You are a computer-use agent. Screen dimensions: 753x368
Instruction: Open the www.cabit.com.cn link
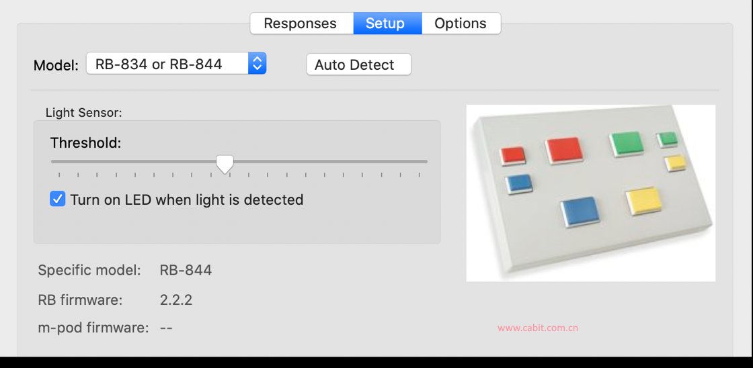point(538,328)
